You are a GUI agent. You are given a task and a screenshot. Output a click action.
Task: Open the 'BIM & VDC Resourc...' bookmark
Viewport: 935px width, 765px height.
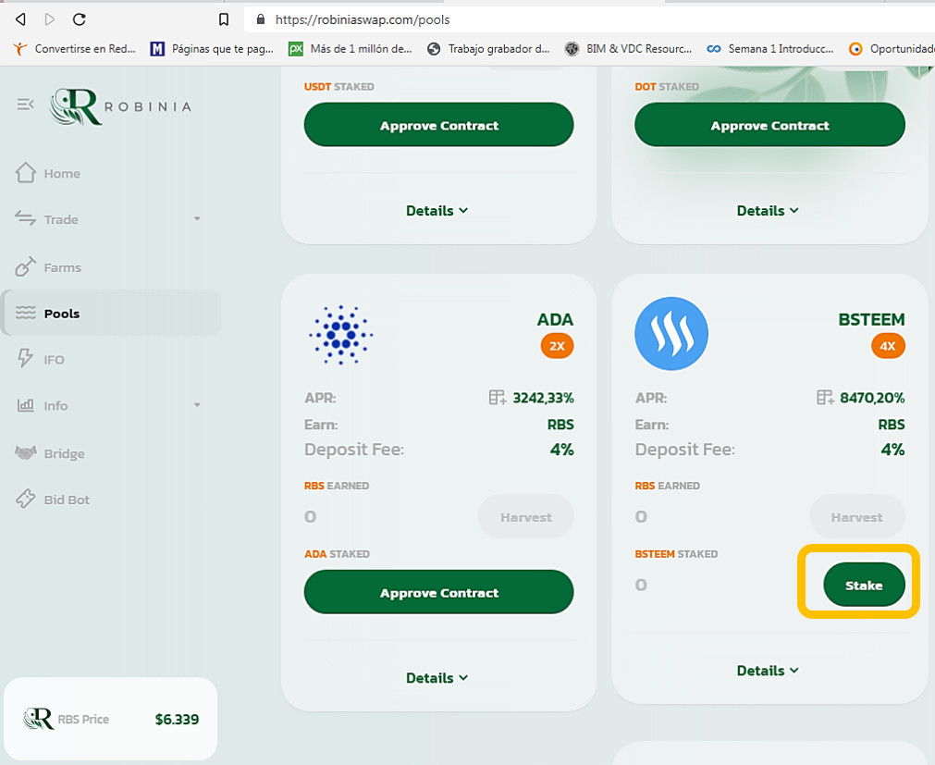click(629, 49)
